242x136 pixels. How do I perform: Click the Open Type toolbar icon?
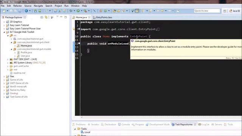(x=114, y=11)
